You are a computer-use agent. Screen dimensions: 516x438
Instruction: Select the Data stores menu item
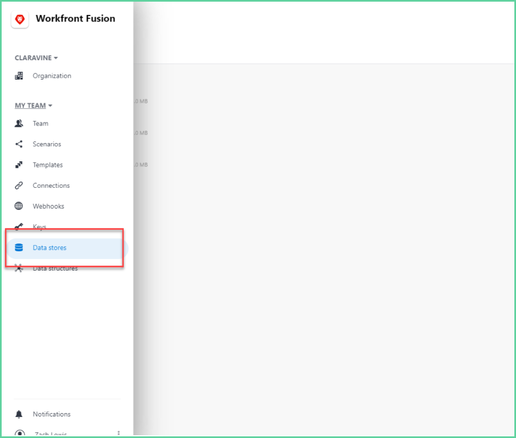pyautogui.click(x=67, y=248)
